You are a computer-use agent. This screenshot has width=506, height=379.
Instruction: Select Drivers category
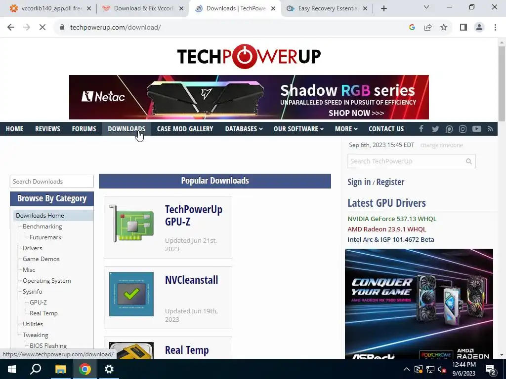point(32,248)
